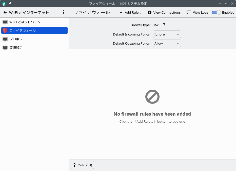Screen dimensions: 236x171
Task: Click the Add Rule... button
Action: pos(130,12)
